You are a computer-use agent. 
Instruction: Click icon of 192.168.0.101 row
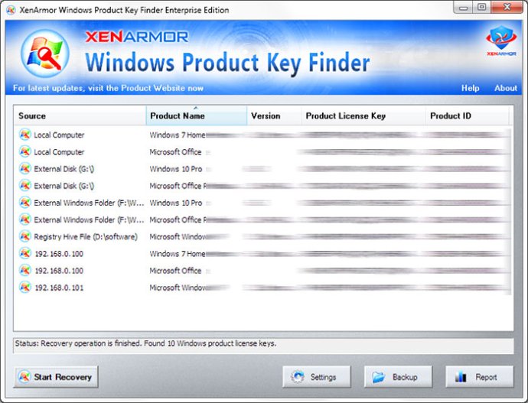(25, 288)
